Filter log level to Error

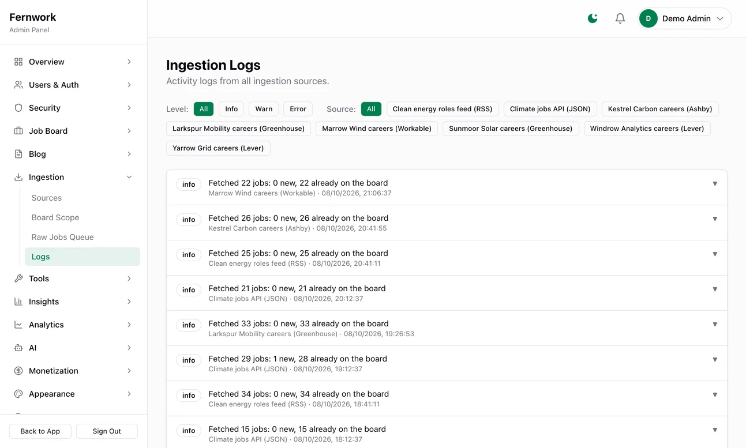point(298,109)
